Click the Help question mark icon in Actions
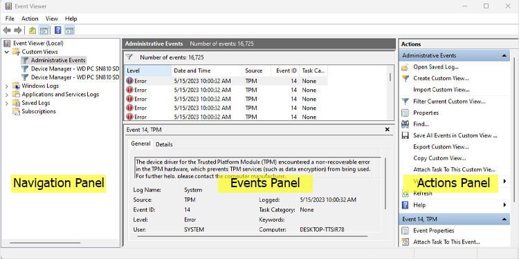This screenshot has height=259, width=519. click(405, 205)
